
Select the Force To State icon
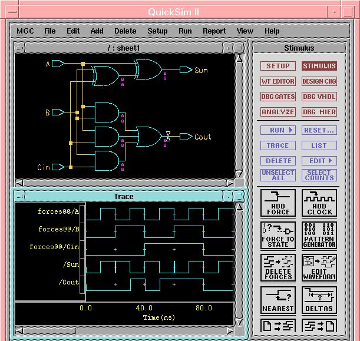(278, 235)
